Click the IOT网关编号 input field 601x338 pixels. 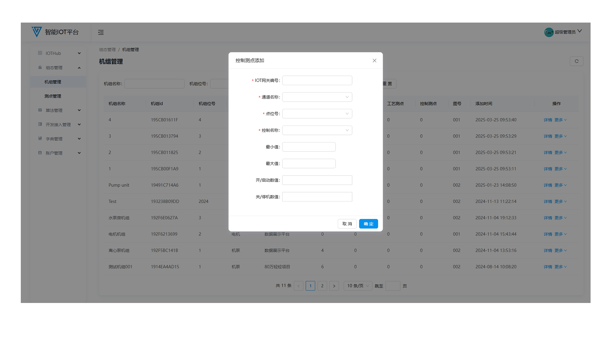pyautogui.click(x=317, y=80)
